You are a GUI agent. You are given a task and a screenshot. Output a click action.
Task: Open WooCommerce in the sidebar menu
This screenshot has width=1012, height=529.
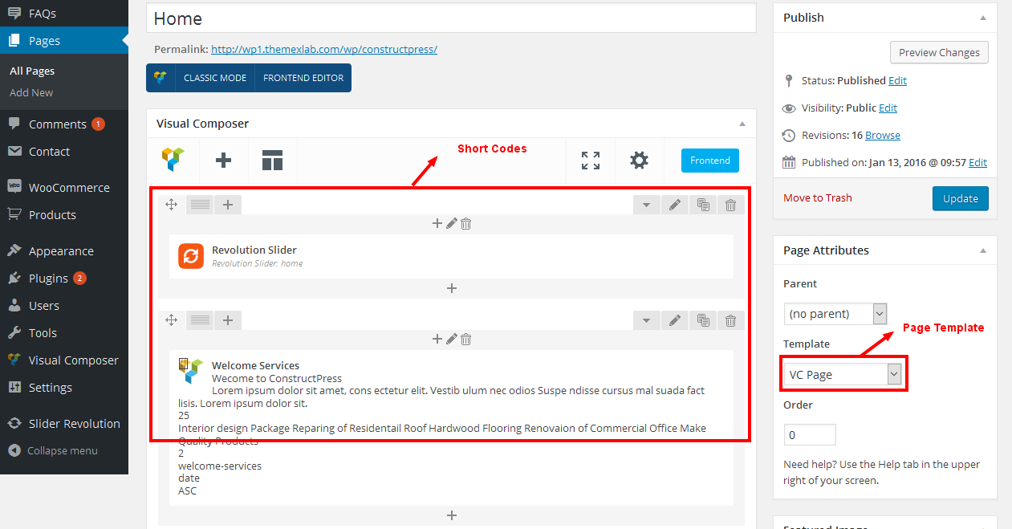tap(69, 188)
